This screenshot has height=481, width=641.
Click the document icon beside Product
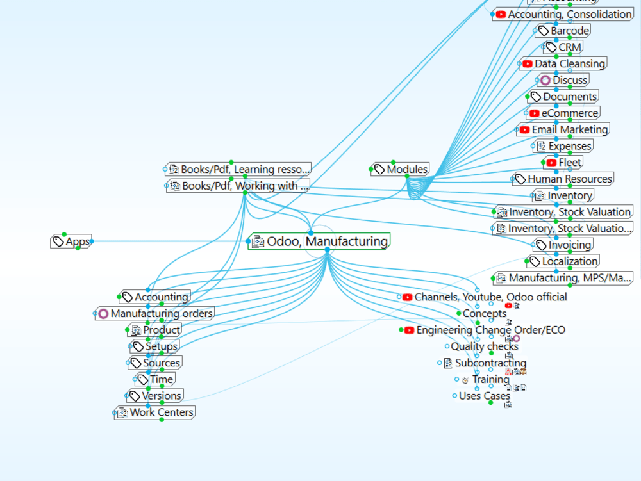(x=136, y=330)
